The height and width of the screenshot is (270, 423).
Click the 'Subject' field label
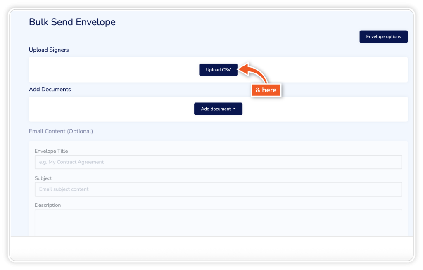(43, 178)
